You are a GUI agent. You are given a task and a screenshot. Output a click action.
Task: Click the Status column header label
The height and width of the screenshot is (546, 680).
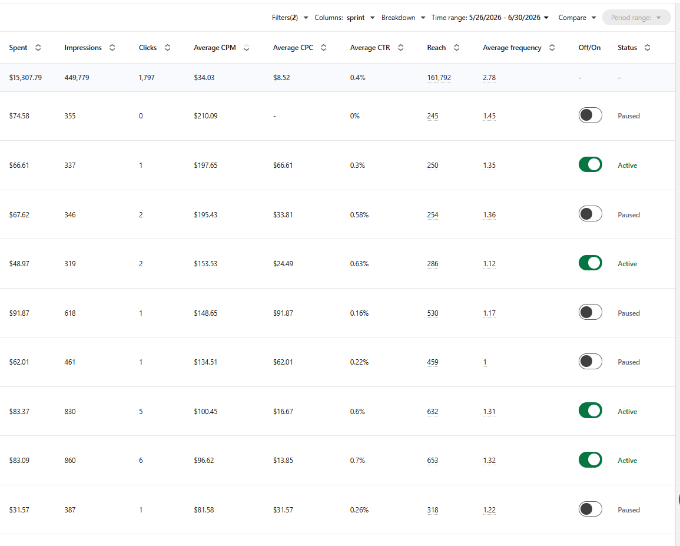(627, 48)
